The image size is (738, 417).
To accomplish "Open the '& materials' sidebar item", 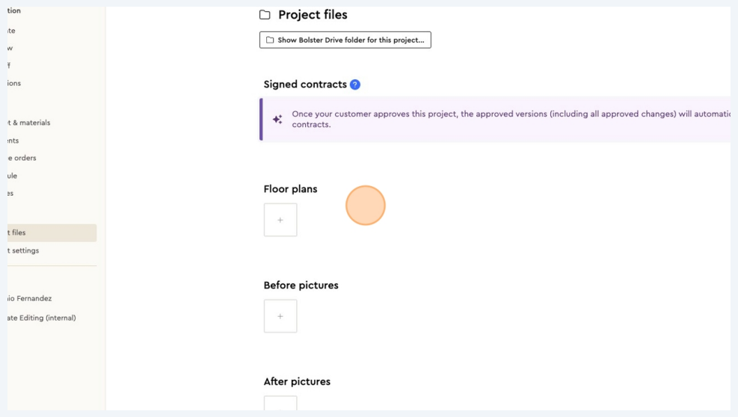I will [x=30, y=123].
